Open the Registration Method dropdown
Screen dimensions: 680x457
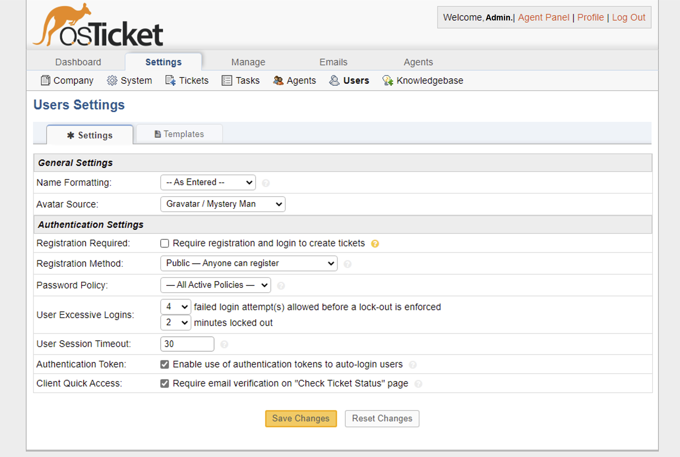point(249,263)
